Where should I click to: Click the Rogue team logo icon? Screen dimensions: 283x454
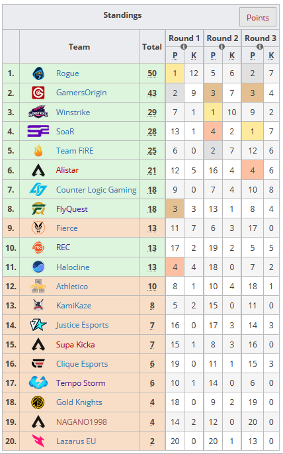click(38, 73)
